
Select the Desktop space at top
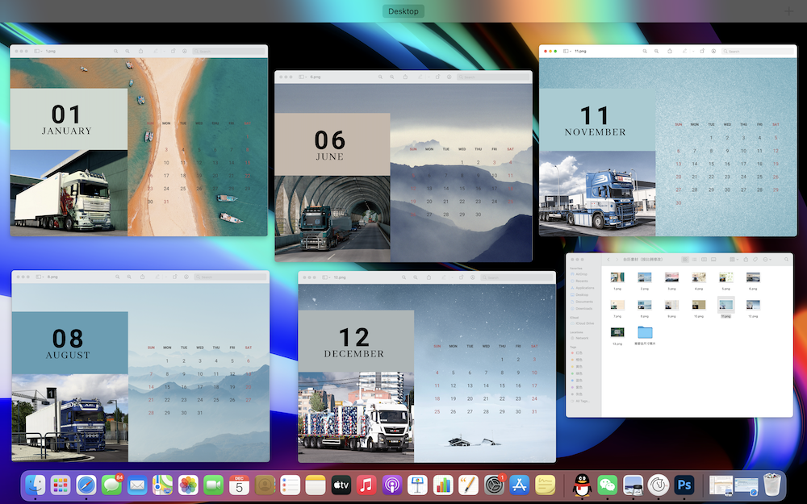pyautogui.click(x=403, y=11)
